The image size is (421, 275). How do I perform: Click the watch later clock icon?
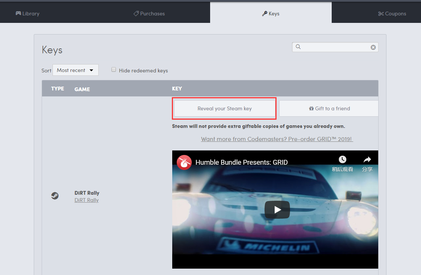click(x=342, y=159)
